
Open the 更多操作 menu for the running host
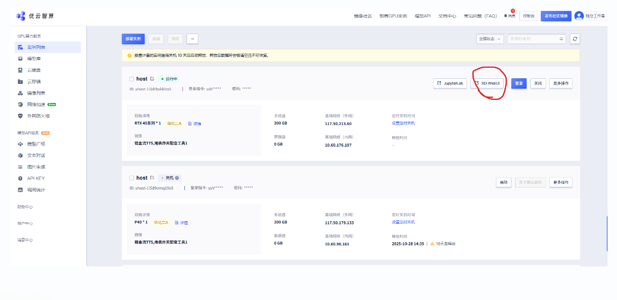[561, 83]
